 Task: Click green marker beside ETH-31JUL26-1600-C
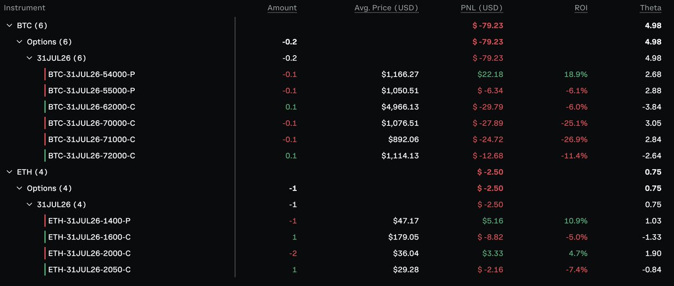[x=45, y=237]
